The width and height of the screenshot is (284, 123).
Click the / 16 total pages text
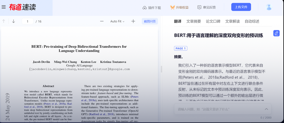point(38,21)
